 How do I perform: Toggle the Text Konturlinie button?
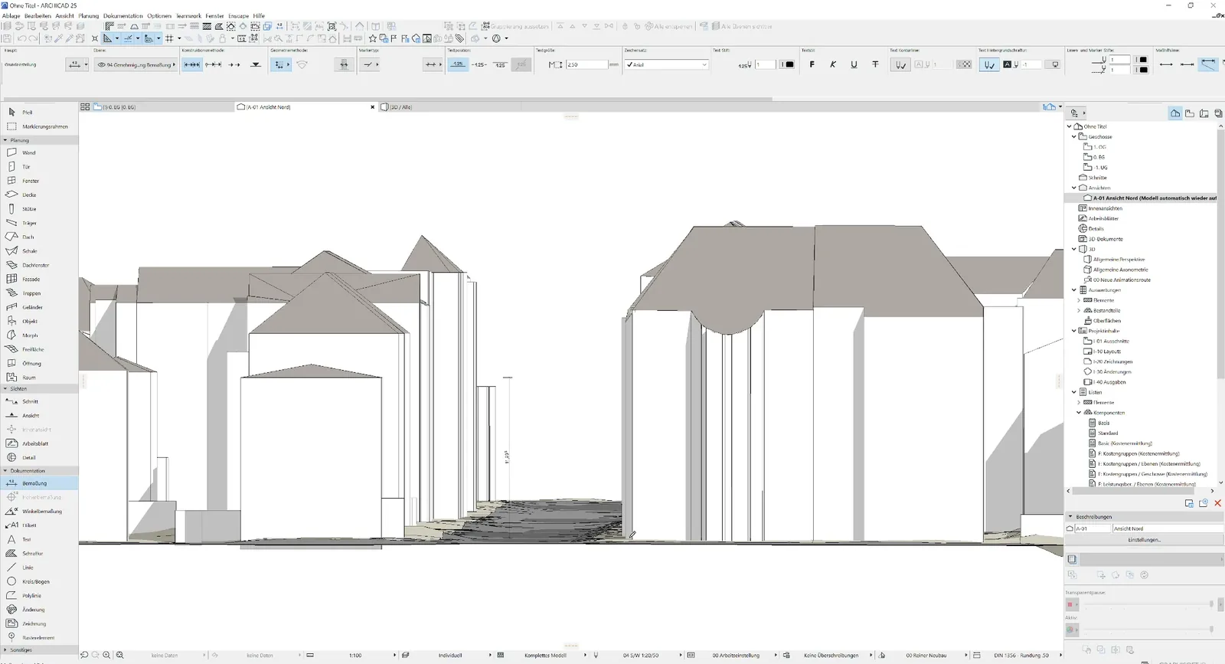900,64
